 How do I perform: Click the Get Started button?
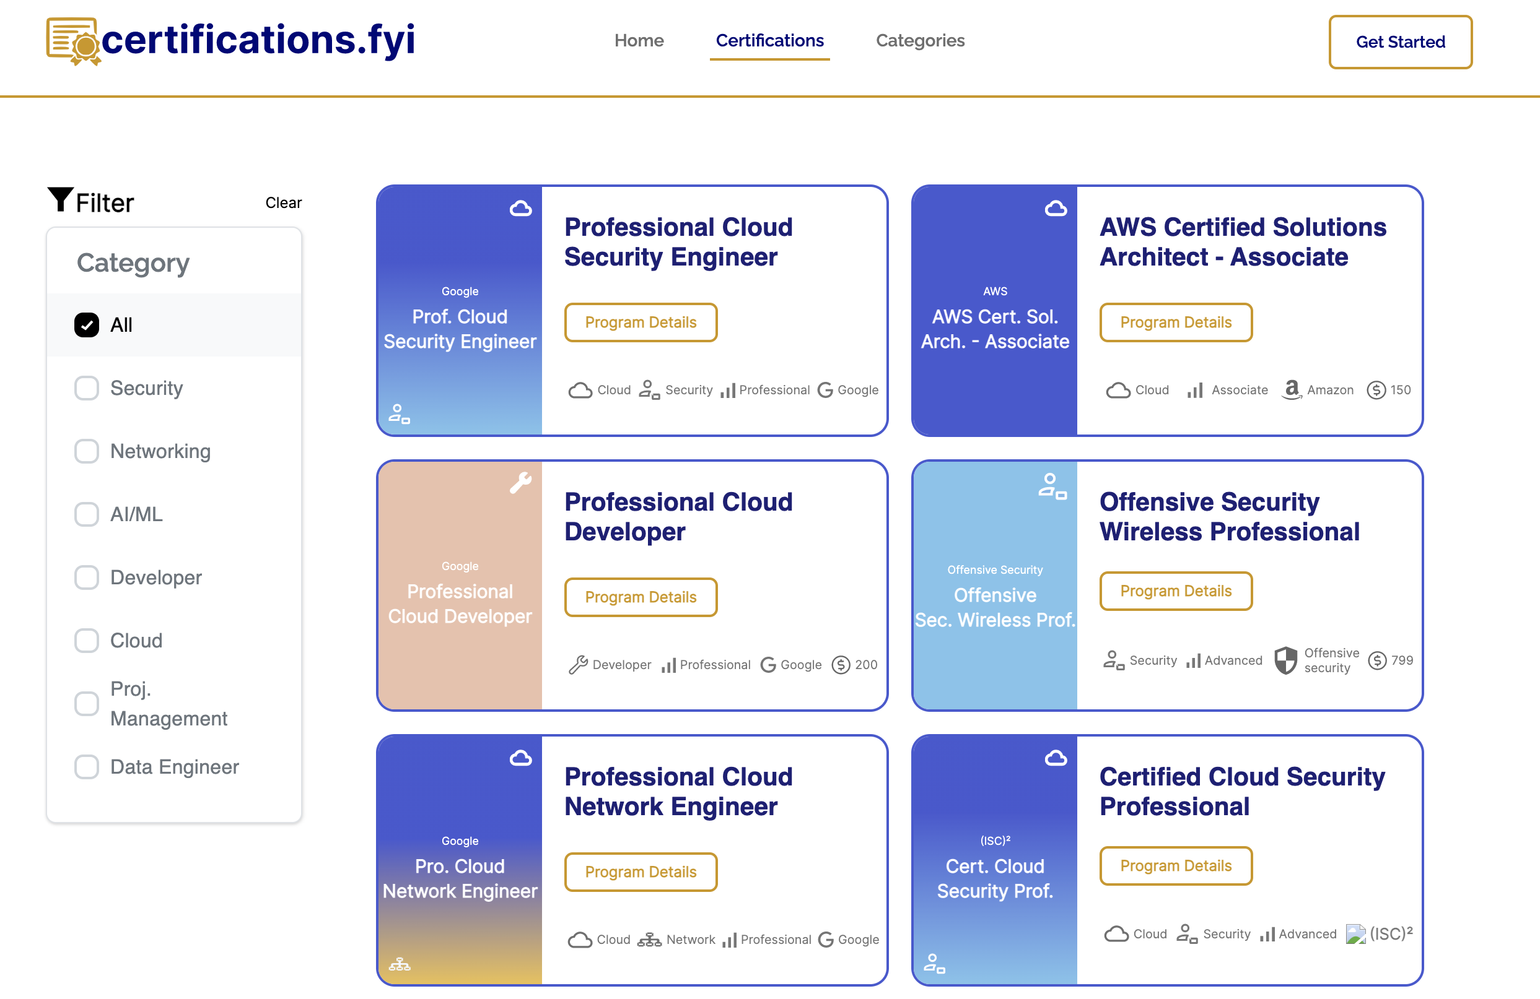(x=1400, y=42)
